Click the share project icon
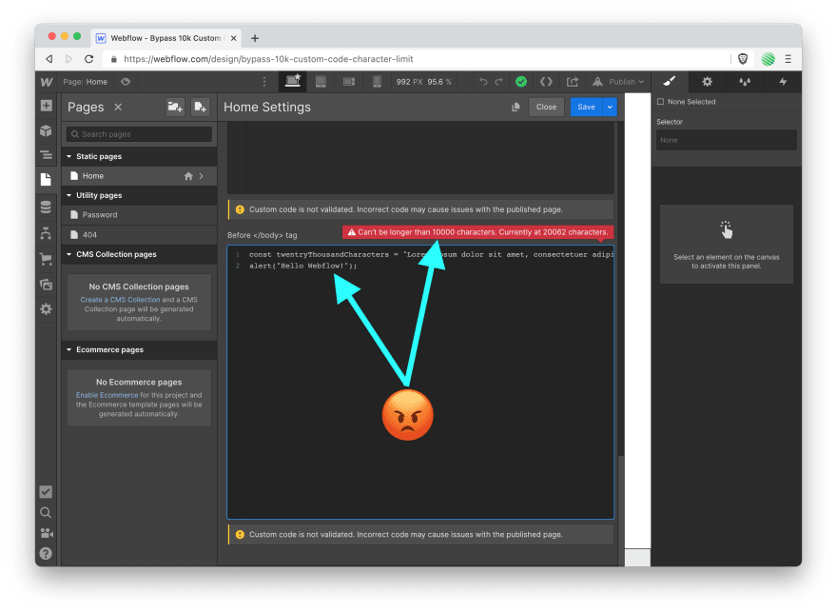 (x=573, y=82)
